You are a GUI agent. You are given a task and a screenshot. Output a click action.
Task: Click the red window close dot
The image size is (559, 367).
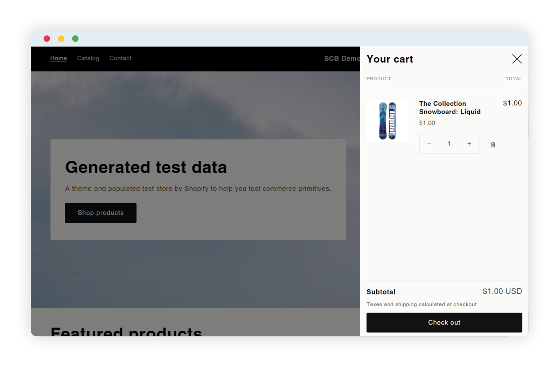(47, 39)
